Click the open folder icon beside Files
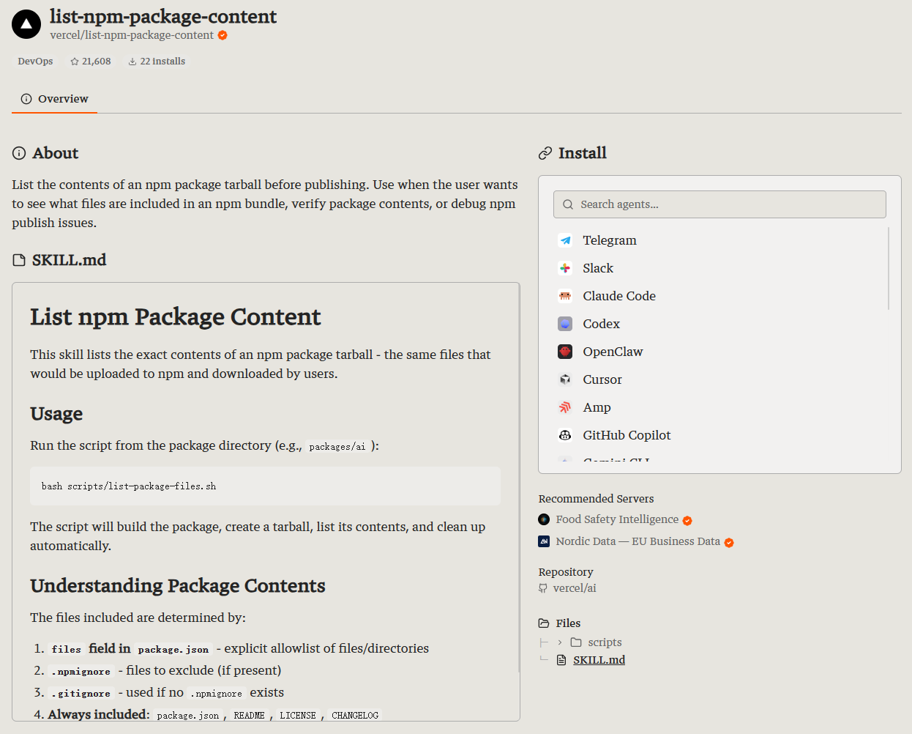Screen dimensions: 912x734 [x=544, y=623]
